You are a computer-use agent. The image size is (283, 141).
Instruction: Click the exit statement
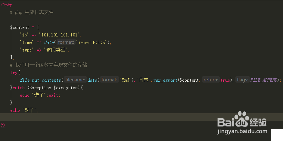point(54,95)
